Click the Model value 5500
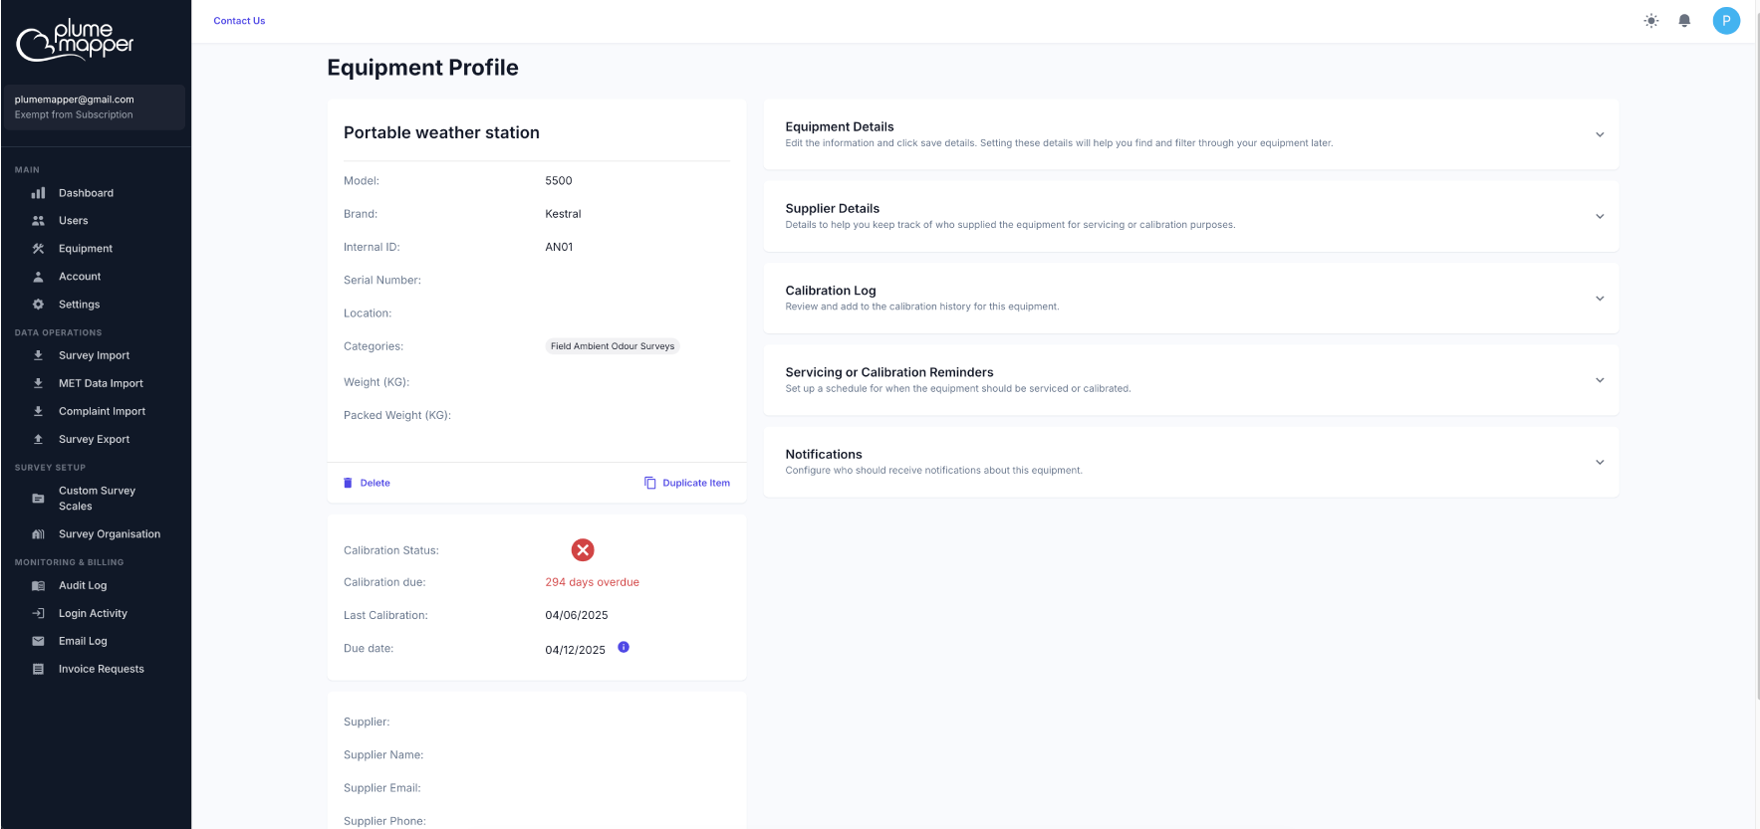The width and height of the screenshot is (1760, 829). [559, 181]
